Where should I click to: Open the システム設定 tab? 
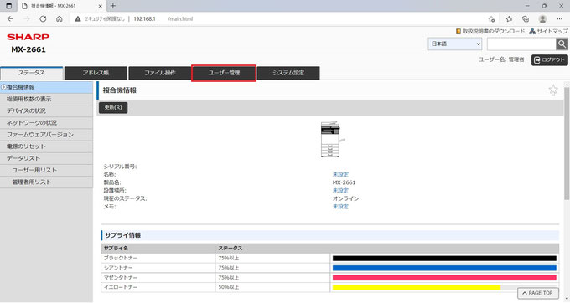[288, 73]
